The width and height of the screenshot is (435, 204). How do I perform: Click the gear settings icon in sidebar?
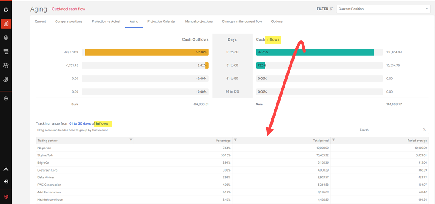[x=6, y=99]
